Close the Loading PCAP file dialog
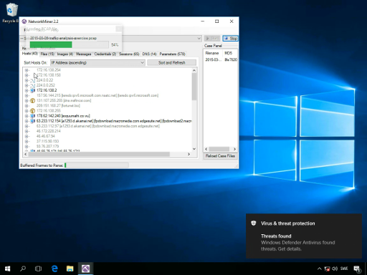 coord(119,29)
